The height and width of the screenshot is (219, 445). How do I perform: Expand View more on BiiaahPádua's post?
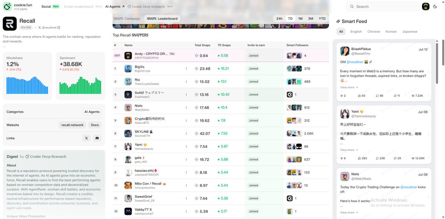coord(349,87)
